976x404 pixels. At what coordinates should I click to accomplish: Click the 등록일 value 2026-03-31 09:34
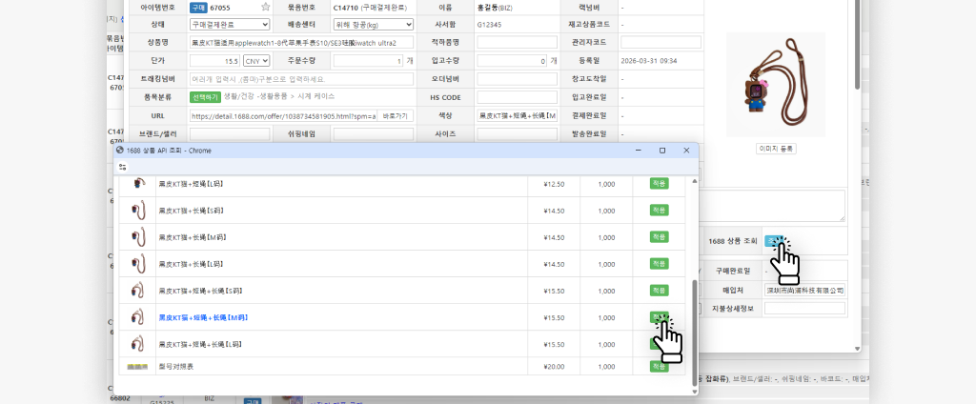click(x=648, y=61)
